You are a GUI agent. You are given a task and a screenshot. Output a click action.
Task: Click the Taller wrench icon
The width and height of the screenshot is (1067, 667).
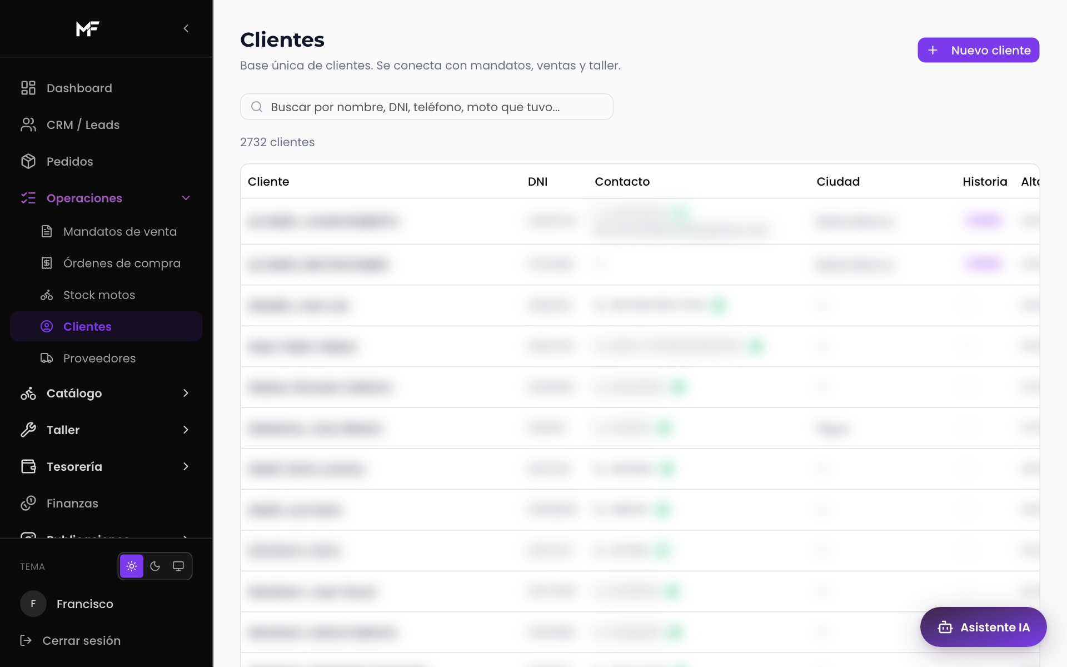[28, 430]
